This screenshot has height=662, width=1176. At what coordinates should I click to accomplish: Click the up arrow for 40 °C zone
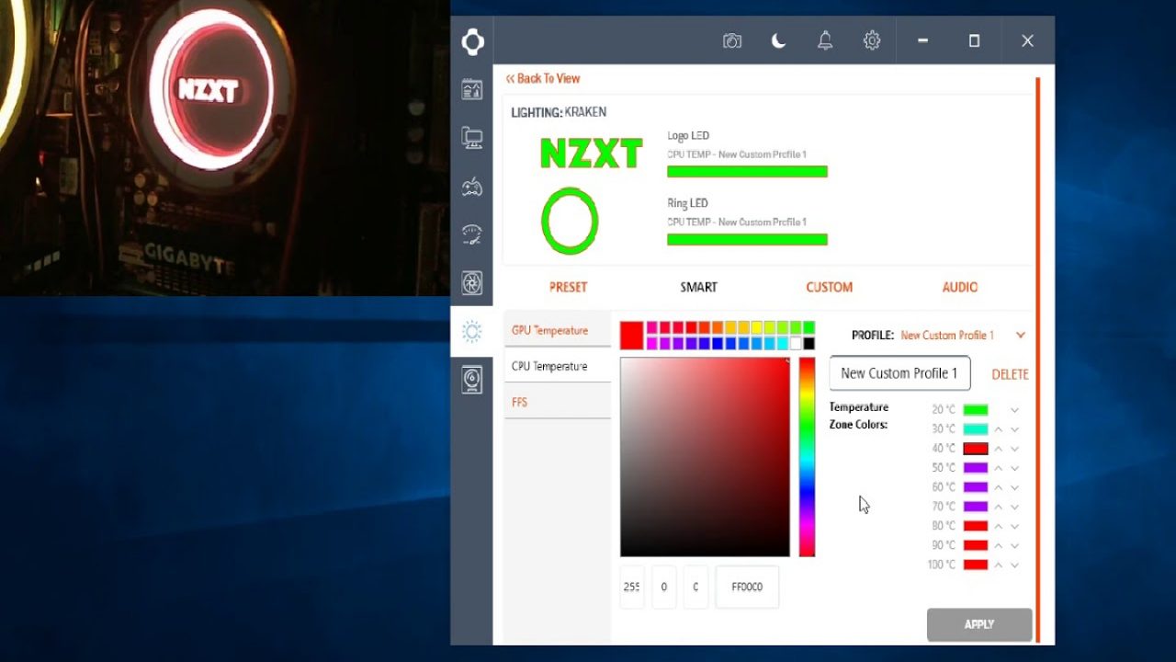click(x=999, y=449)
